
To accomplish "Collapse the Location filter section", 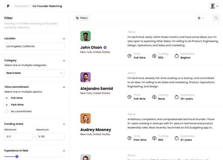I will (64, 39).
